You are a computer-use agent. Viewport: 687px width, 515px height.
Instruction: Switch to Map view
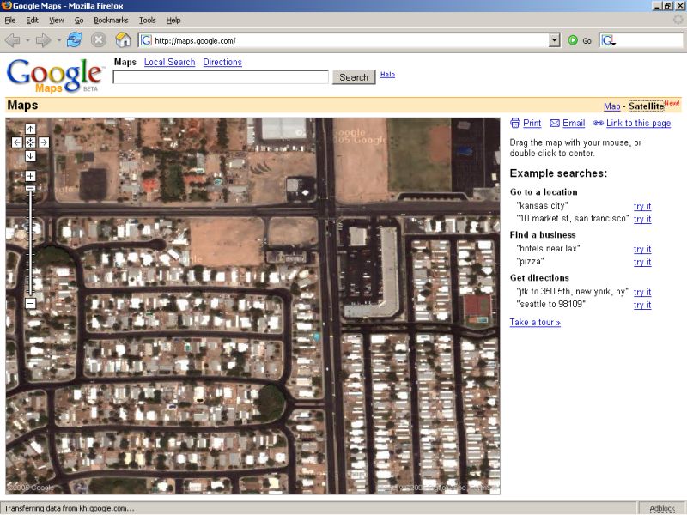[611, 106]
